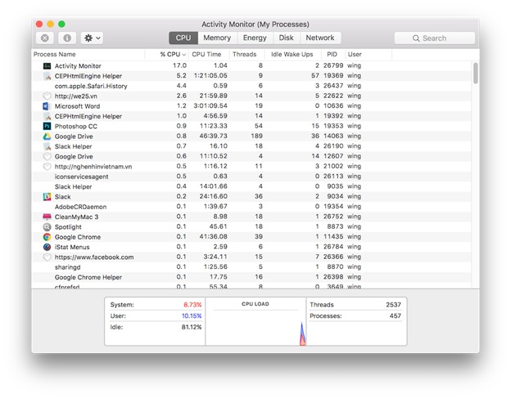Image resolution: width=511 pixels, height=398 pixels.
Task: Click the icon of CEPHtmlEngine Helper PID 19392
Action: coord(47,116)
